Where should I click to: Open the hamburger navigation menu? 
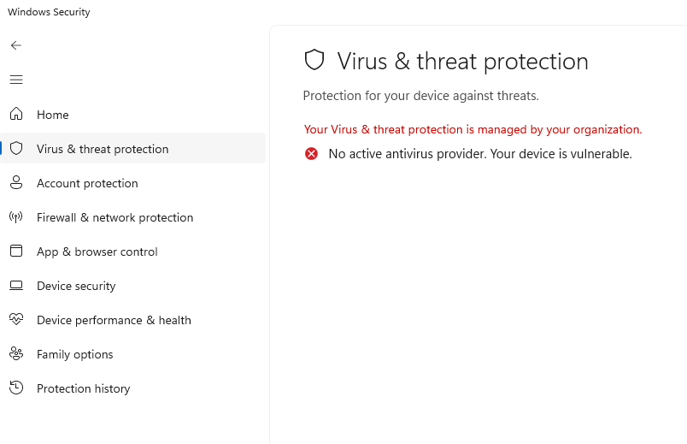tap(16, 80)
